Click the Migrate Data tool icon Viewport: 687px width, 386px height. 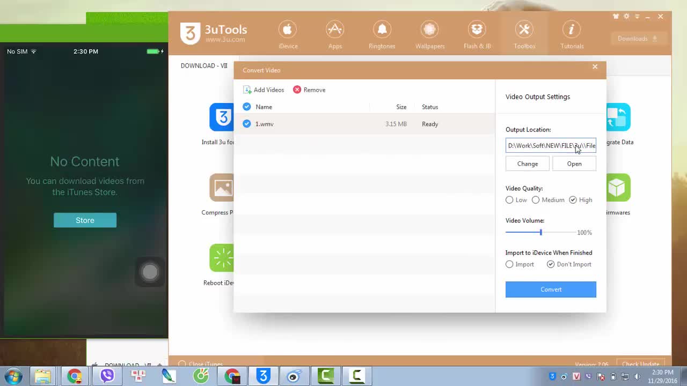point(618,117)
